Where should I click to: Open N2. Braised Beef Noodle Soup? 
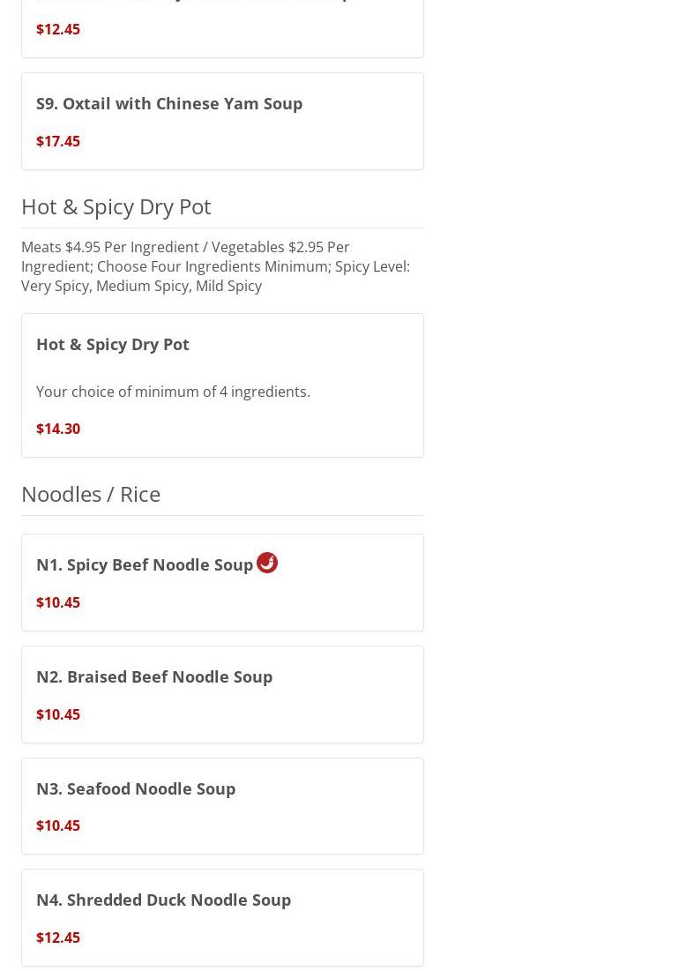[154, 676]
